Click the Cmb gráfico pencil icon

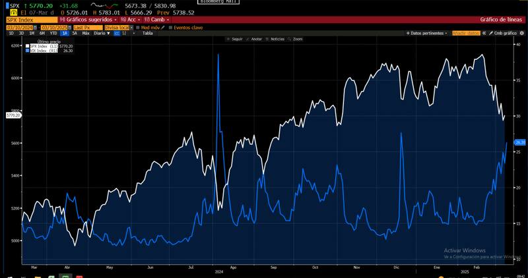pos(490,33)
